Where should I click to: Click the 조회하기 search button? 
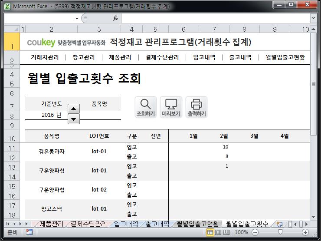tap(146, 107)
